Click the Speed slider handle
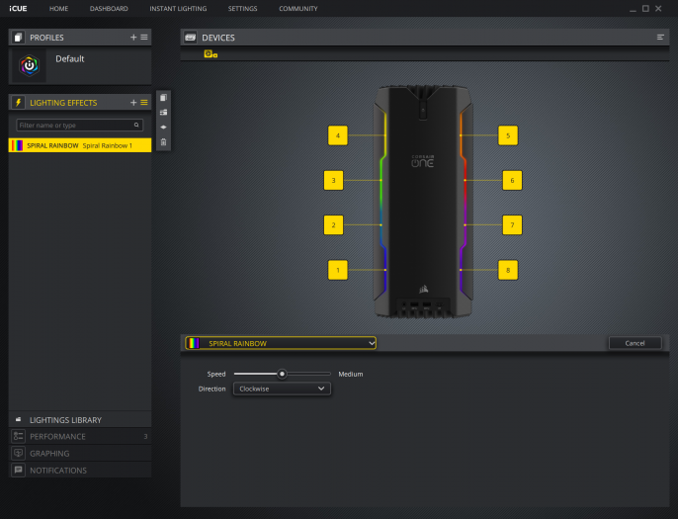This screenshot has height=519, width=678. click(282, 374)
